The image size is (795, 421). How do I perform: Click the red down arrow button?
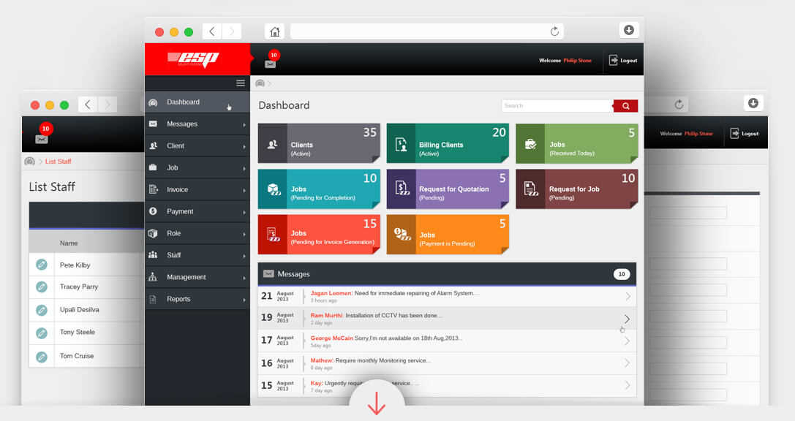(376, 402)
